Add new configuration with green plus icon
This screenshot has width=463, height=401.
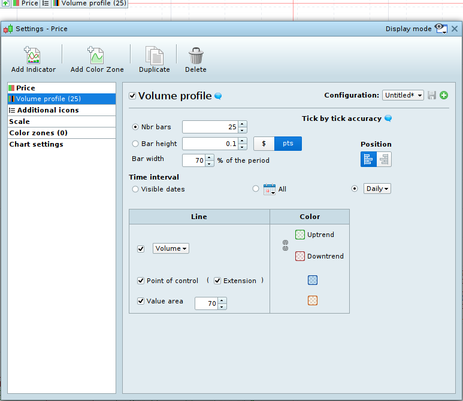pos(443,95)
